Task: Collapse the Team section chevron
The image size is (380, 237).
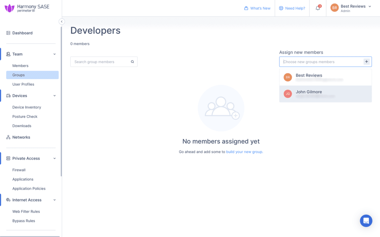Action: (54, 54)
